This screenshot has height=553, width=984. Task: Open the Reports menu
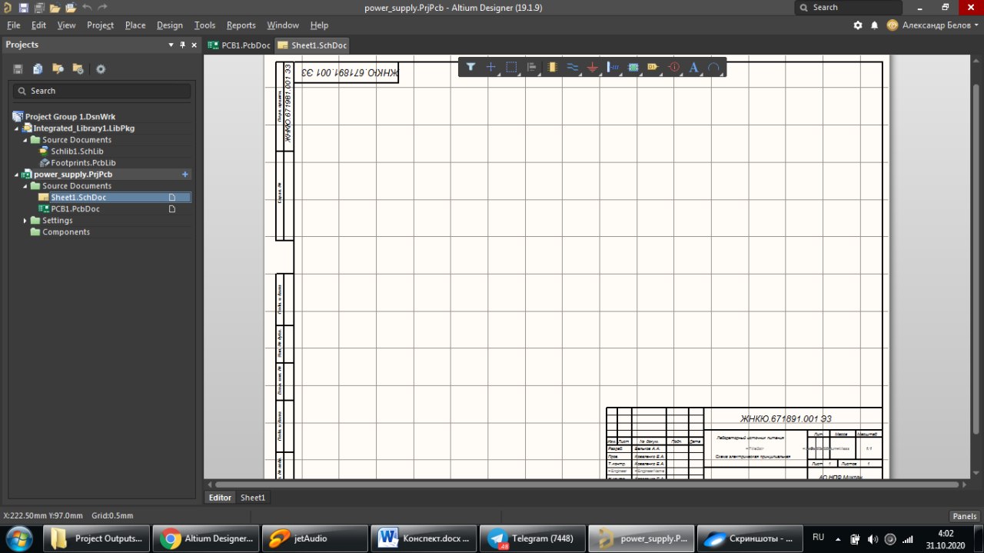point(241,25)
